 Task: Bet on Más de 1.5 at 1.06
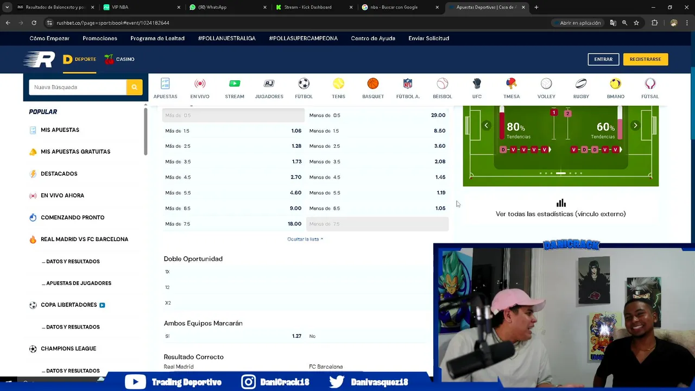[233, 131]
